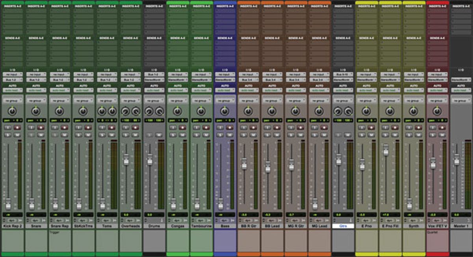Click the right pan knob on Drums track
Screen dimensions: 473x257
point(160,111)
